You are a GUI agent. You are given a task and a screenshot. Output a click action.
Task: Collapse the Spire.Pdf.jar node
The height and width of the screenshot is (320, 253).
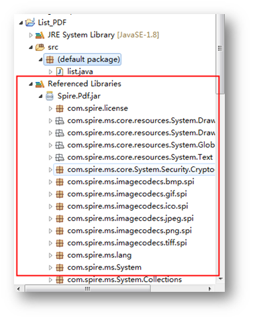[40, 97]
